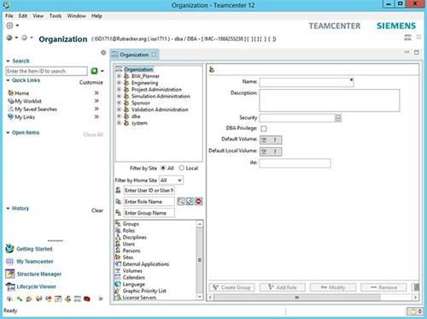The image size is (427, 319).
Task: Select Graphic Priority List entry
Action: (144, 291)
